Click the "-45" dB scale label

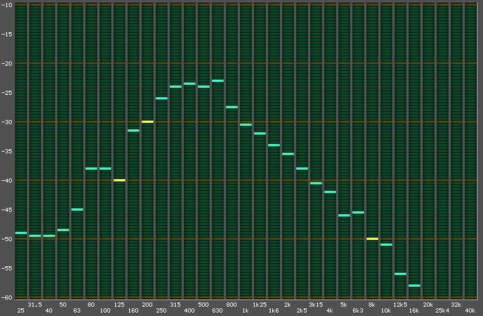click(x=7, y=209)
